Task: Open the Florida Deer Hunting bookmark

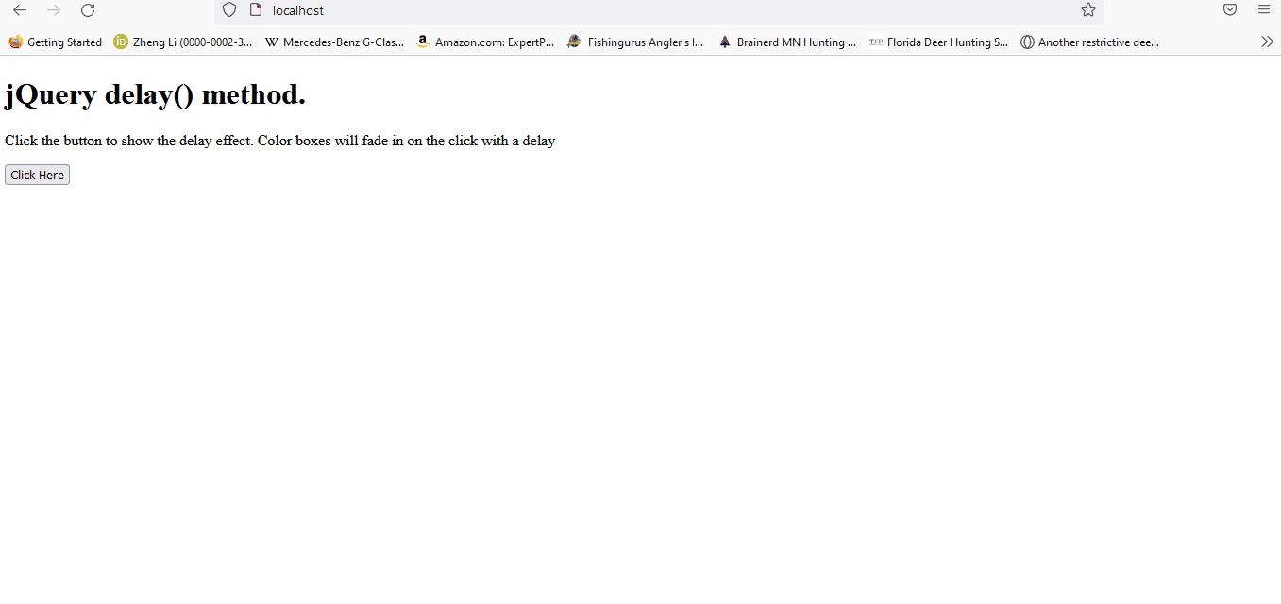Action: 938,42
